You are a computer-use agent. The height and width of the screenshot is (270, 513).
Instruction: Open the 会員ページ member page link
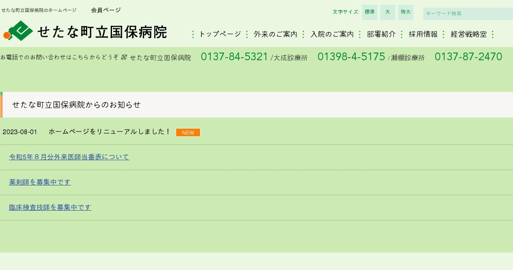(x=105, y=10)
